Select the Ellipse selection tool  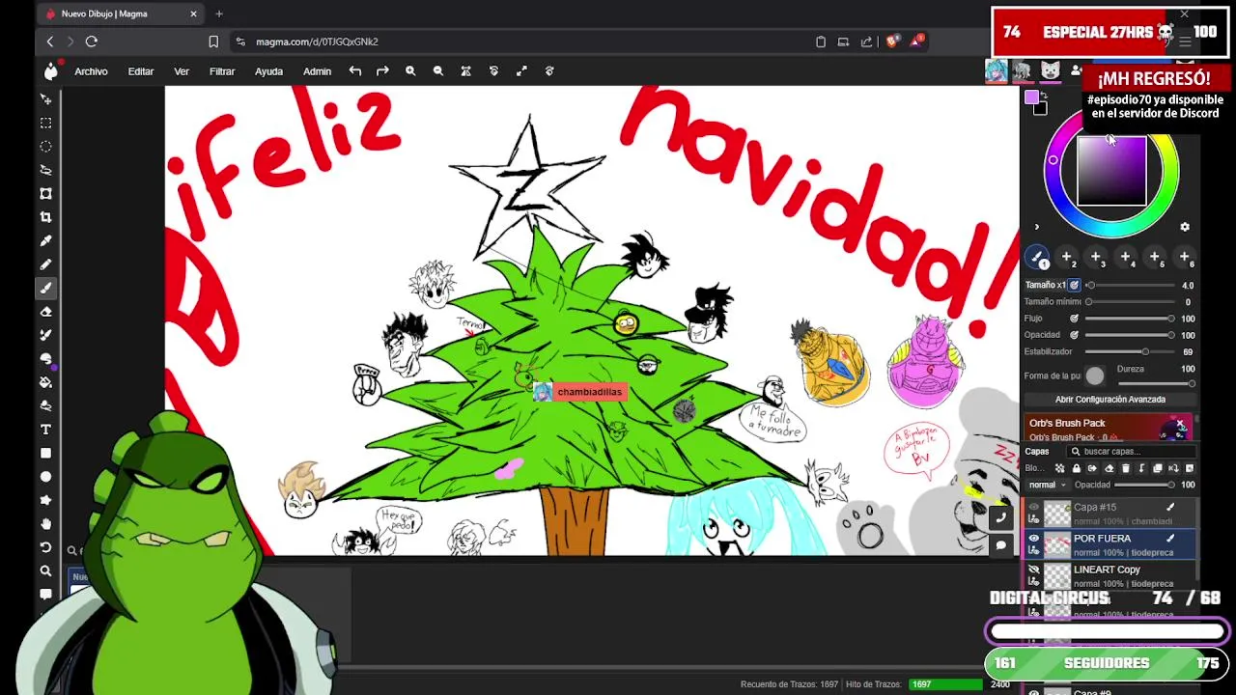[x=45, y=147]
